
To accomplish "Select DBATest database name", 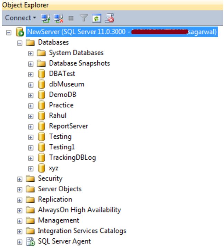I will [62, 74].
